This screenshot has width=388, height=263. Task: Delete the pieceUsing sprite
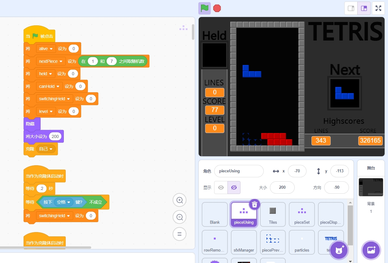coord(254,205)
